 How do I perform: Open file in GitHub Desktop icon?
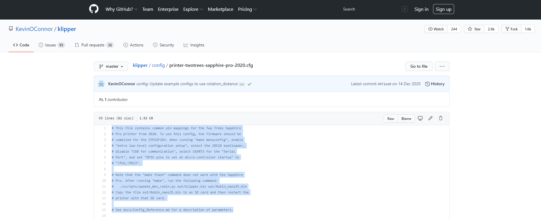[420, 118]
